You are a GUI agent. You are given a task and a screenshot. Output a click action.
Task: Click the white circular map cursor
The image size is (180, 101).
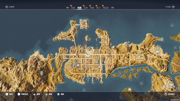click(x=90, y=50)
